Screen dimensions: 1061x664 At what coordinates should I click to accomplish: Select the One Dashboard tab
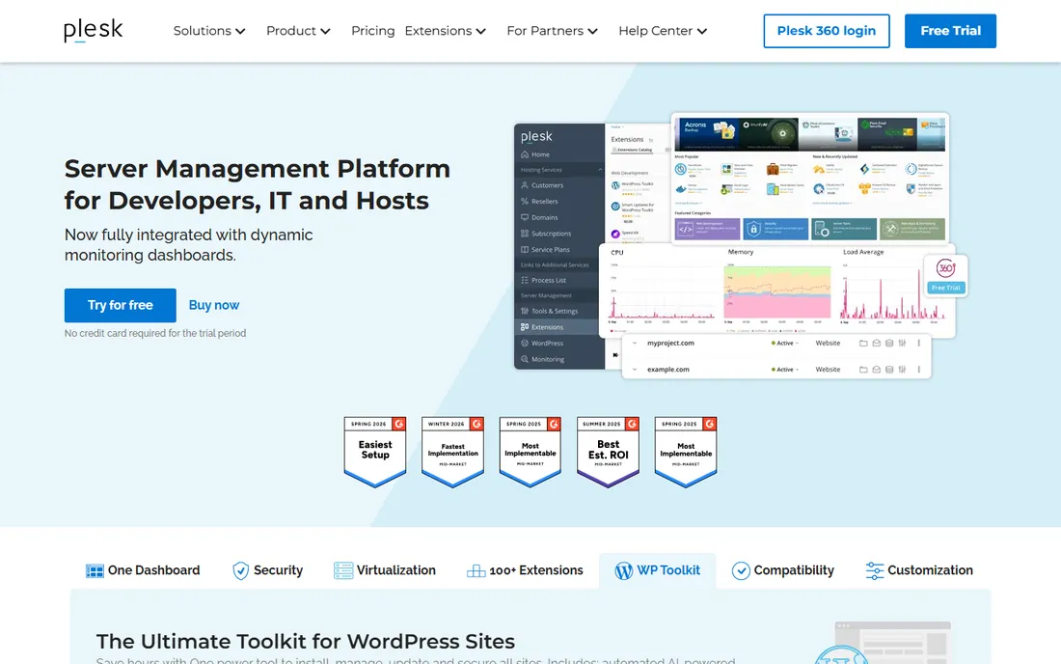click(x=143, y=570)
